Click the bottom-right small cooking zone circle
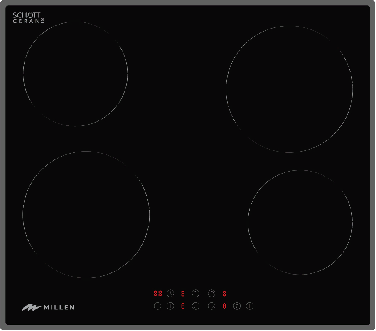Screen dimensions: 376x331 pyautogui.click(x=300, y=222)
